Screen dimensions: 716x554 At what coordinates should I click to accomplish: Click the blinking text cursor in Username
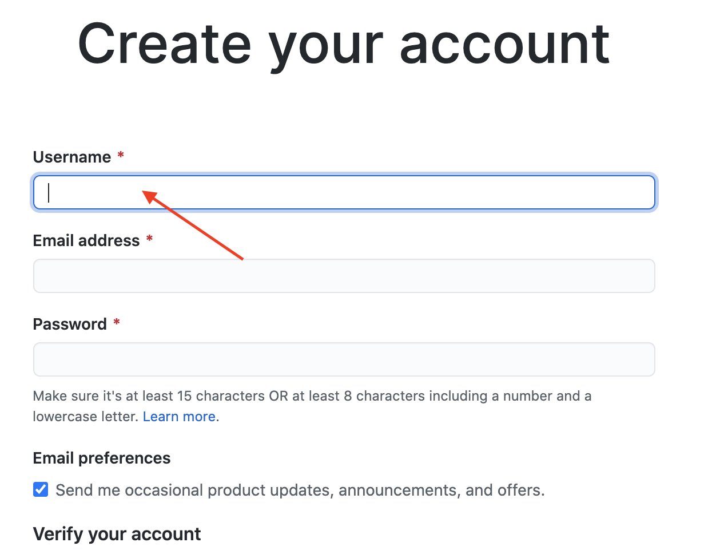[49, 192]
